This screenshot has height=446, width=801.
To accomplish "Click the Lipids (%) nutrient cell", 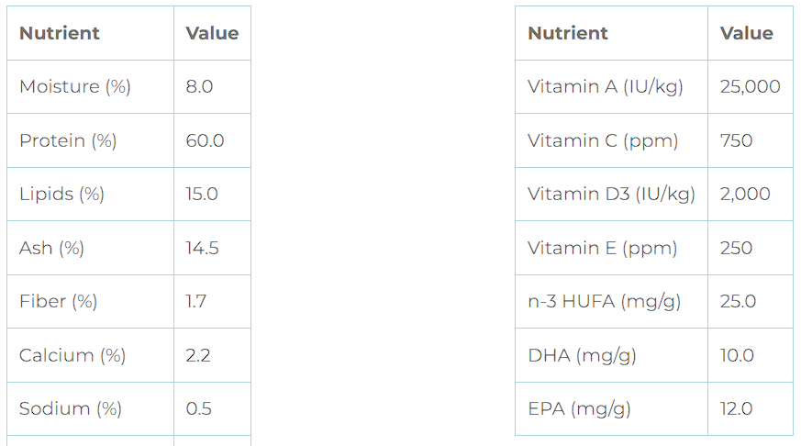I will click(61, 195).
